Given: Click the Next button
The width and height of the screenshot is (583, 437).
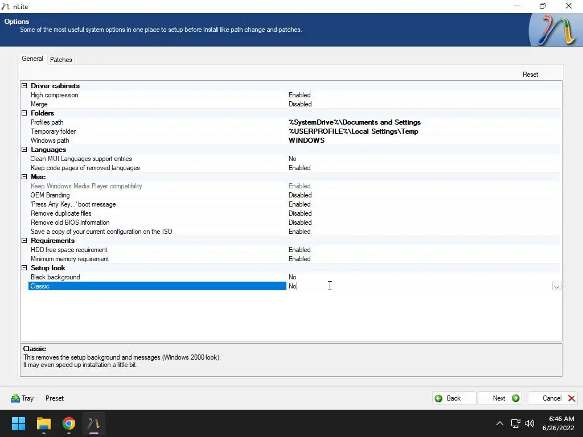Looking at the screenshot, I should (500, 398).
